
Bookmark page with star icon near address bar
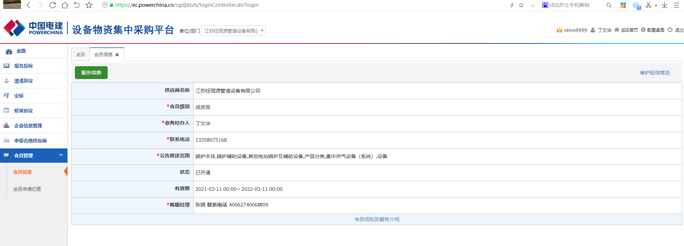tap(89, 5)
